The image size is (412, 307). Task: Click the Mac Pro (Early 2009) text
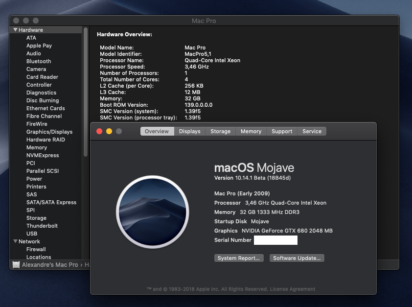click(242, 193)
